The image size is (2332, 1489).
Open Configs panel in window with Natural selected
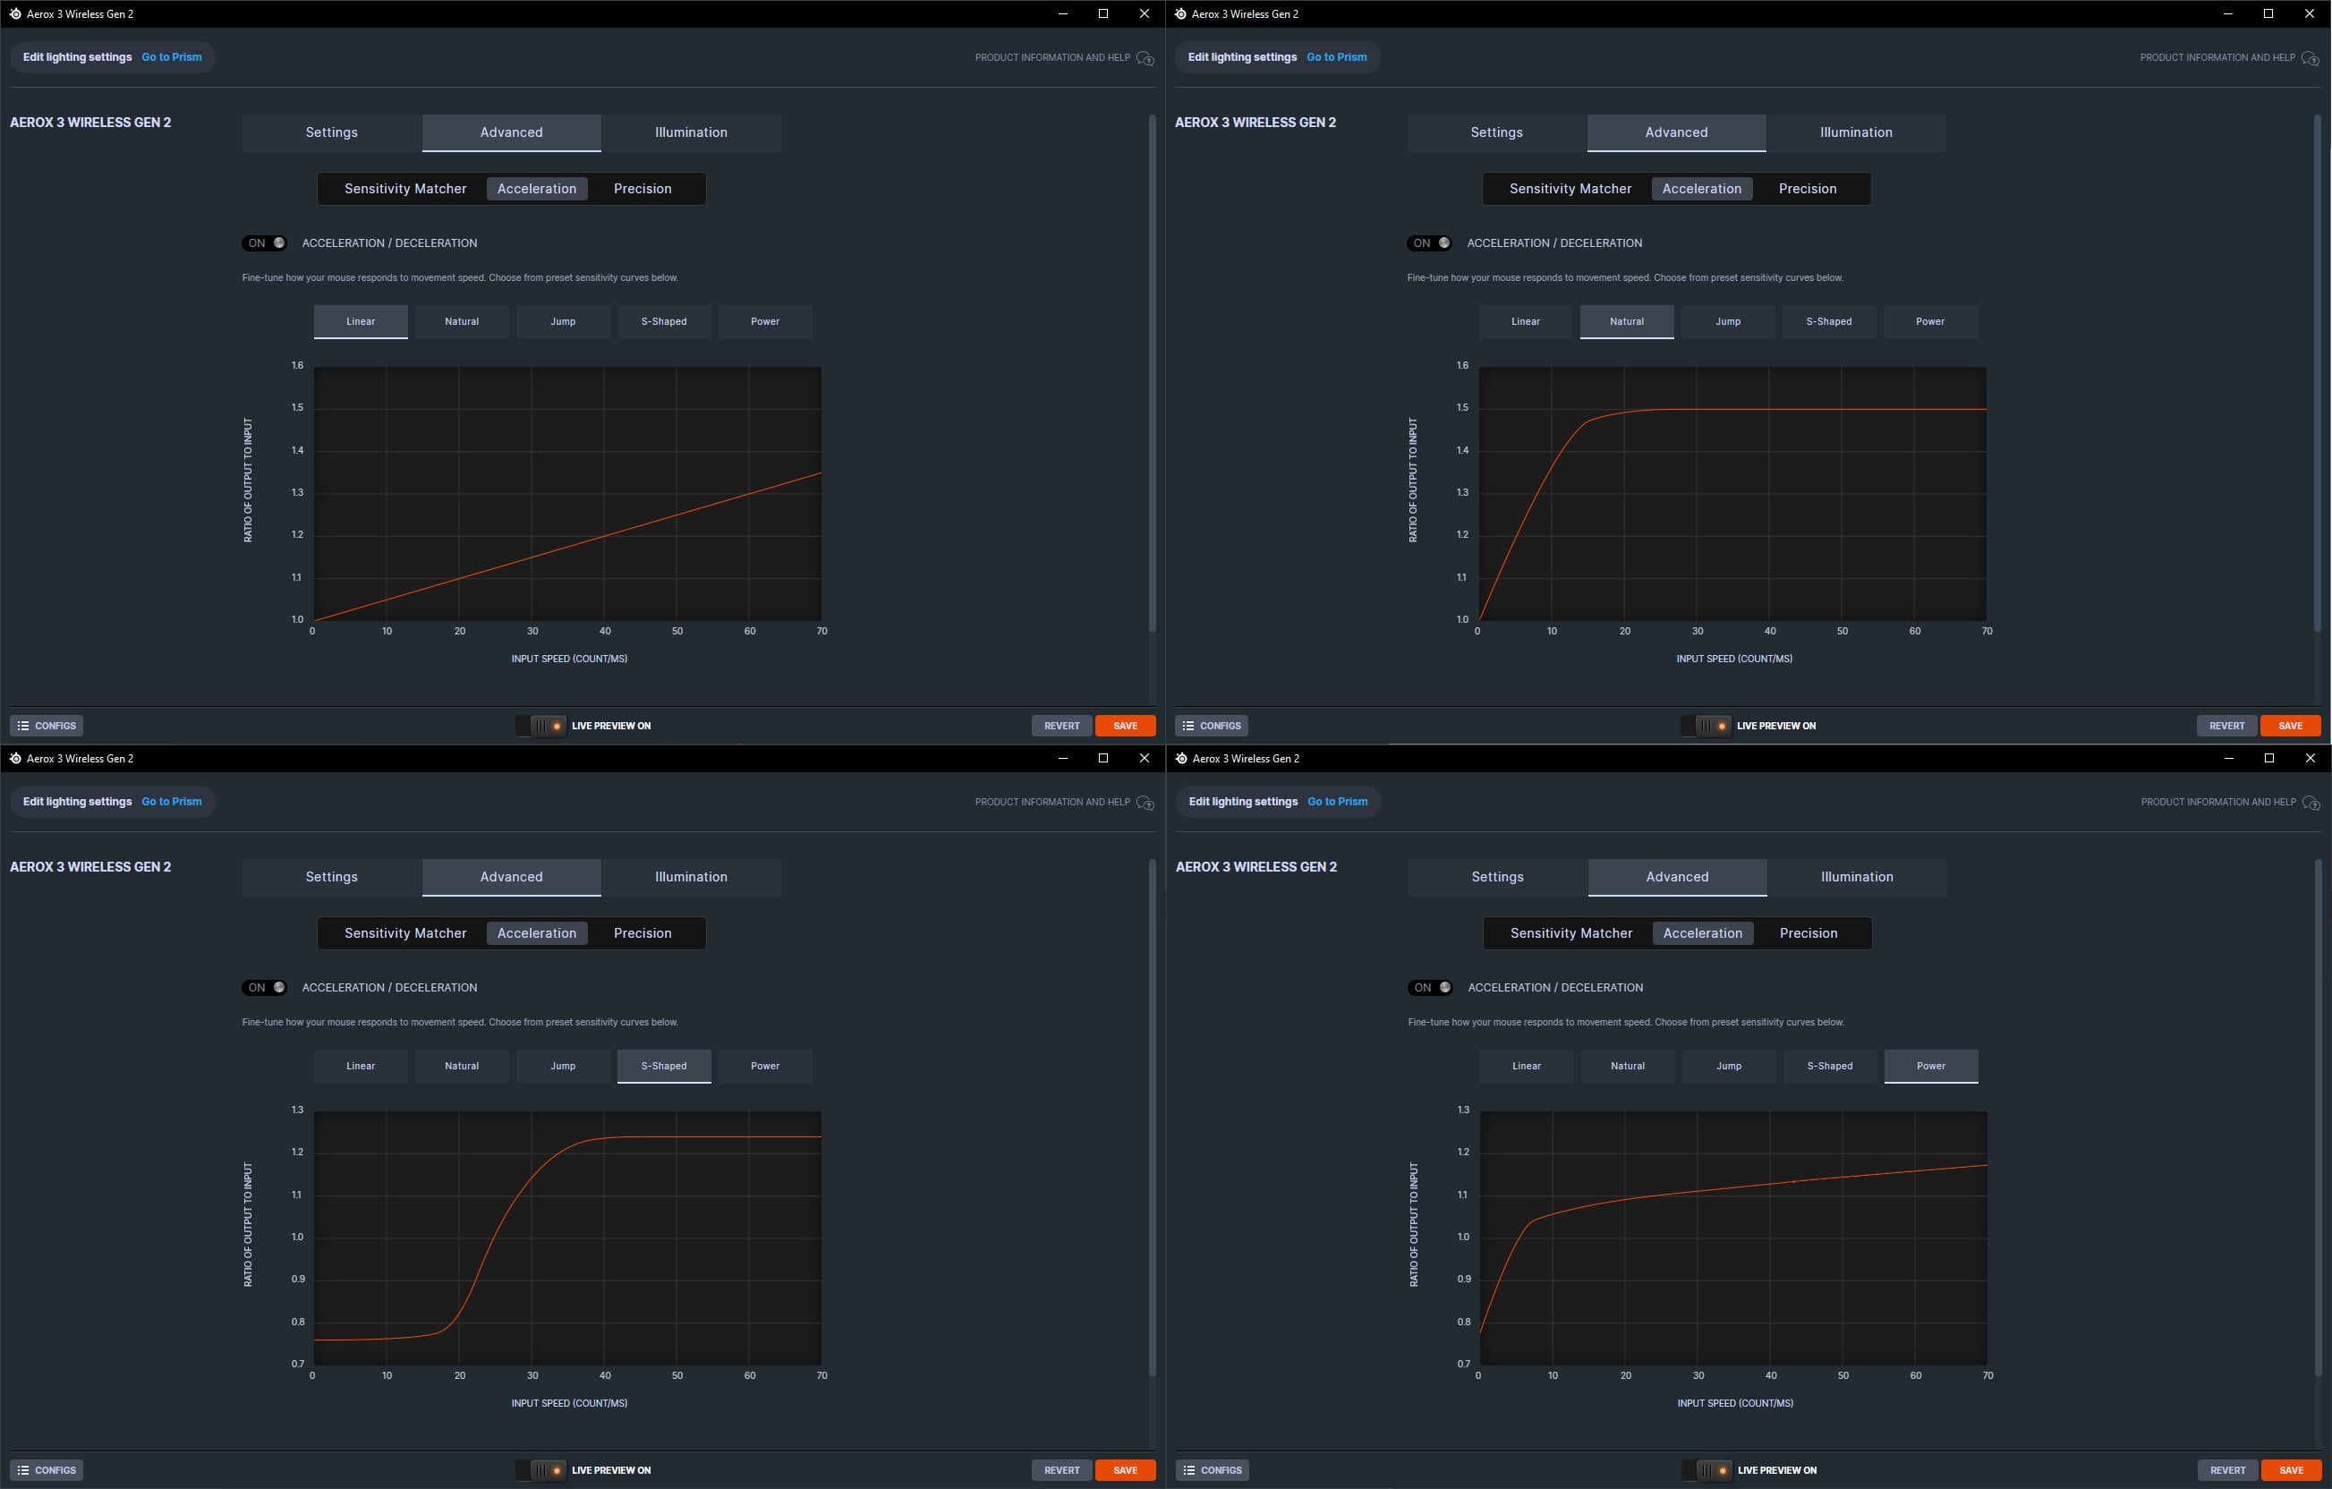point(1211,725)
